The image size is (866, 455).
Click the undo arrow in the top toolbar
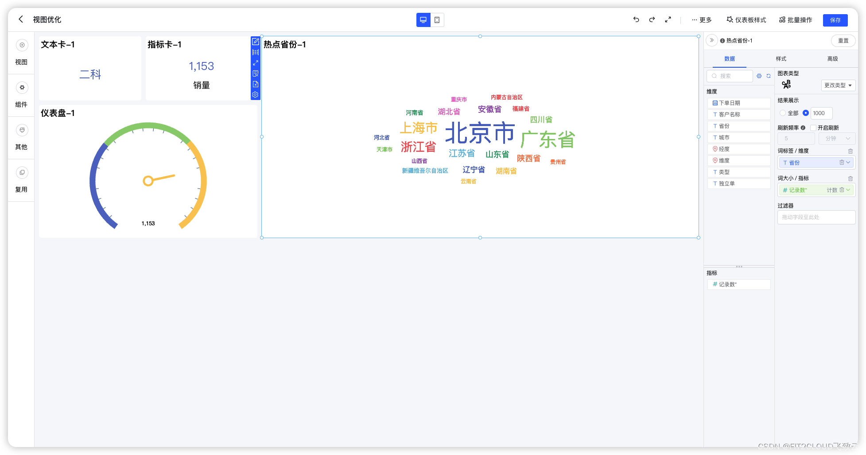636,19
